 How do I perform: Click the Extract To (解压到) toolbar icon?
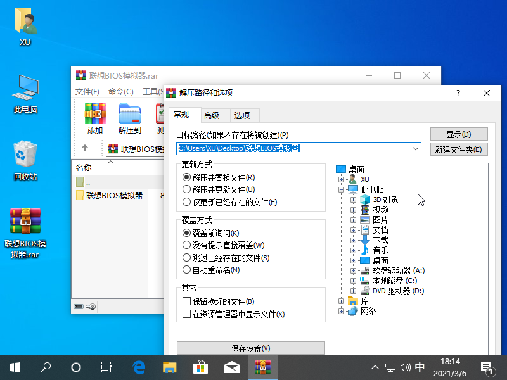pos(130,117)
